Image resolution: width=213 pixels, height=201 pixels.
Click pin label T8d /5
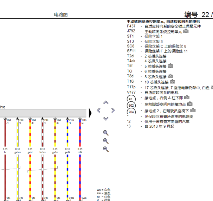point(21,121)
